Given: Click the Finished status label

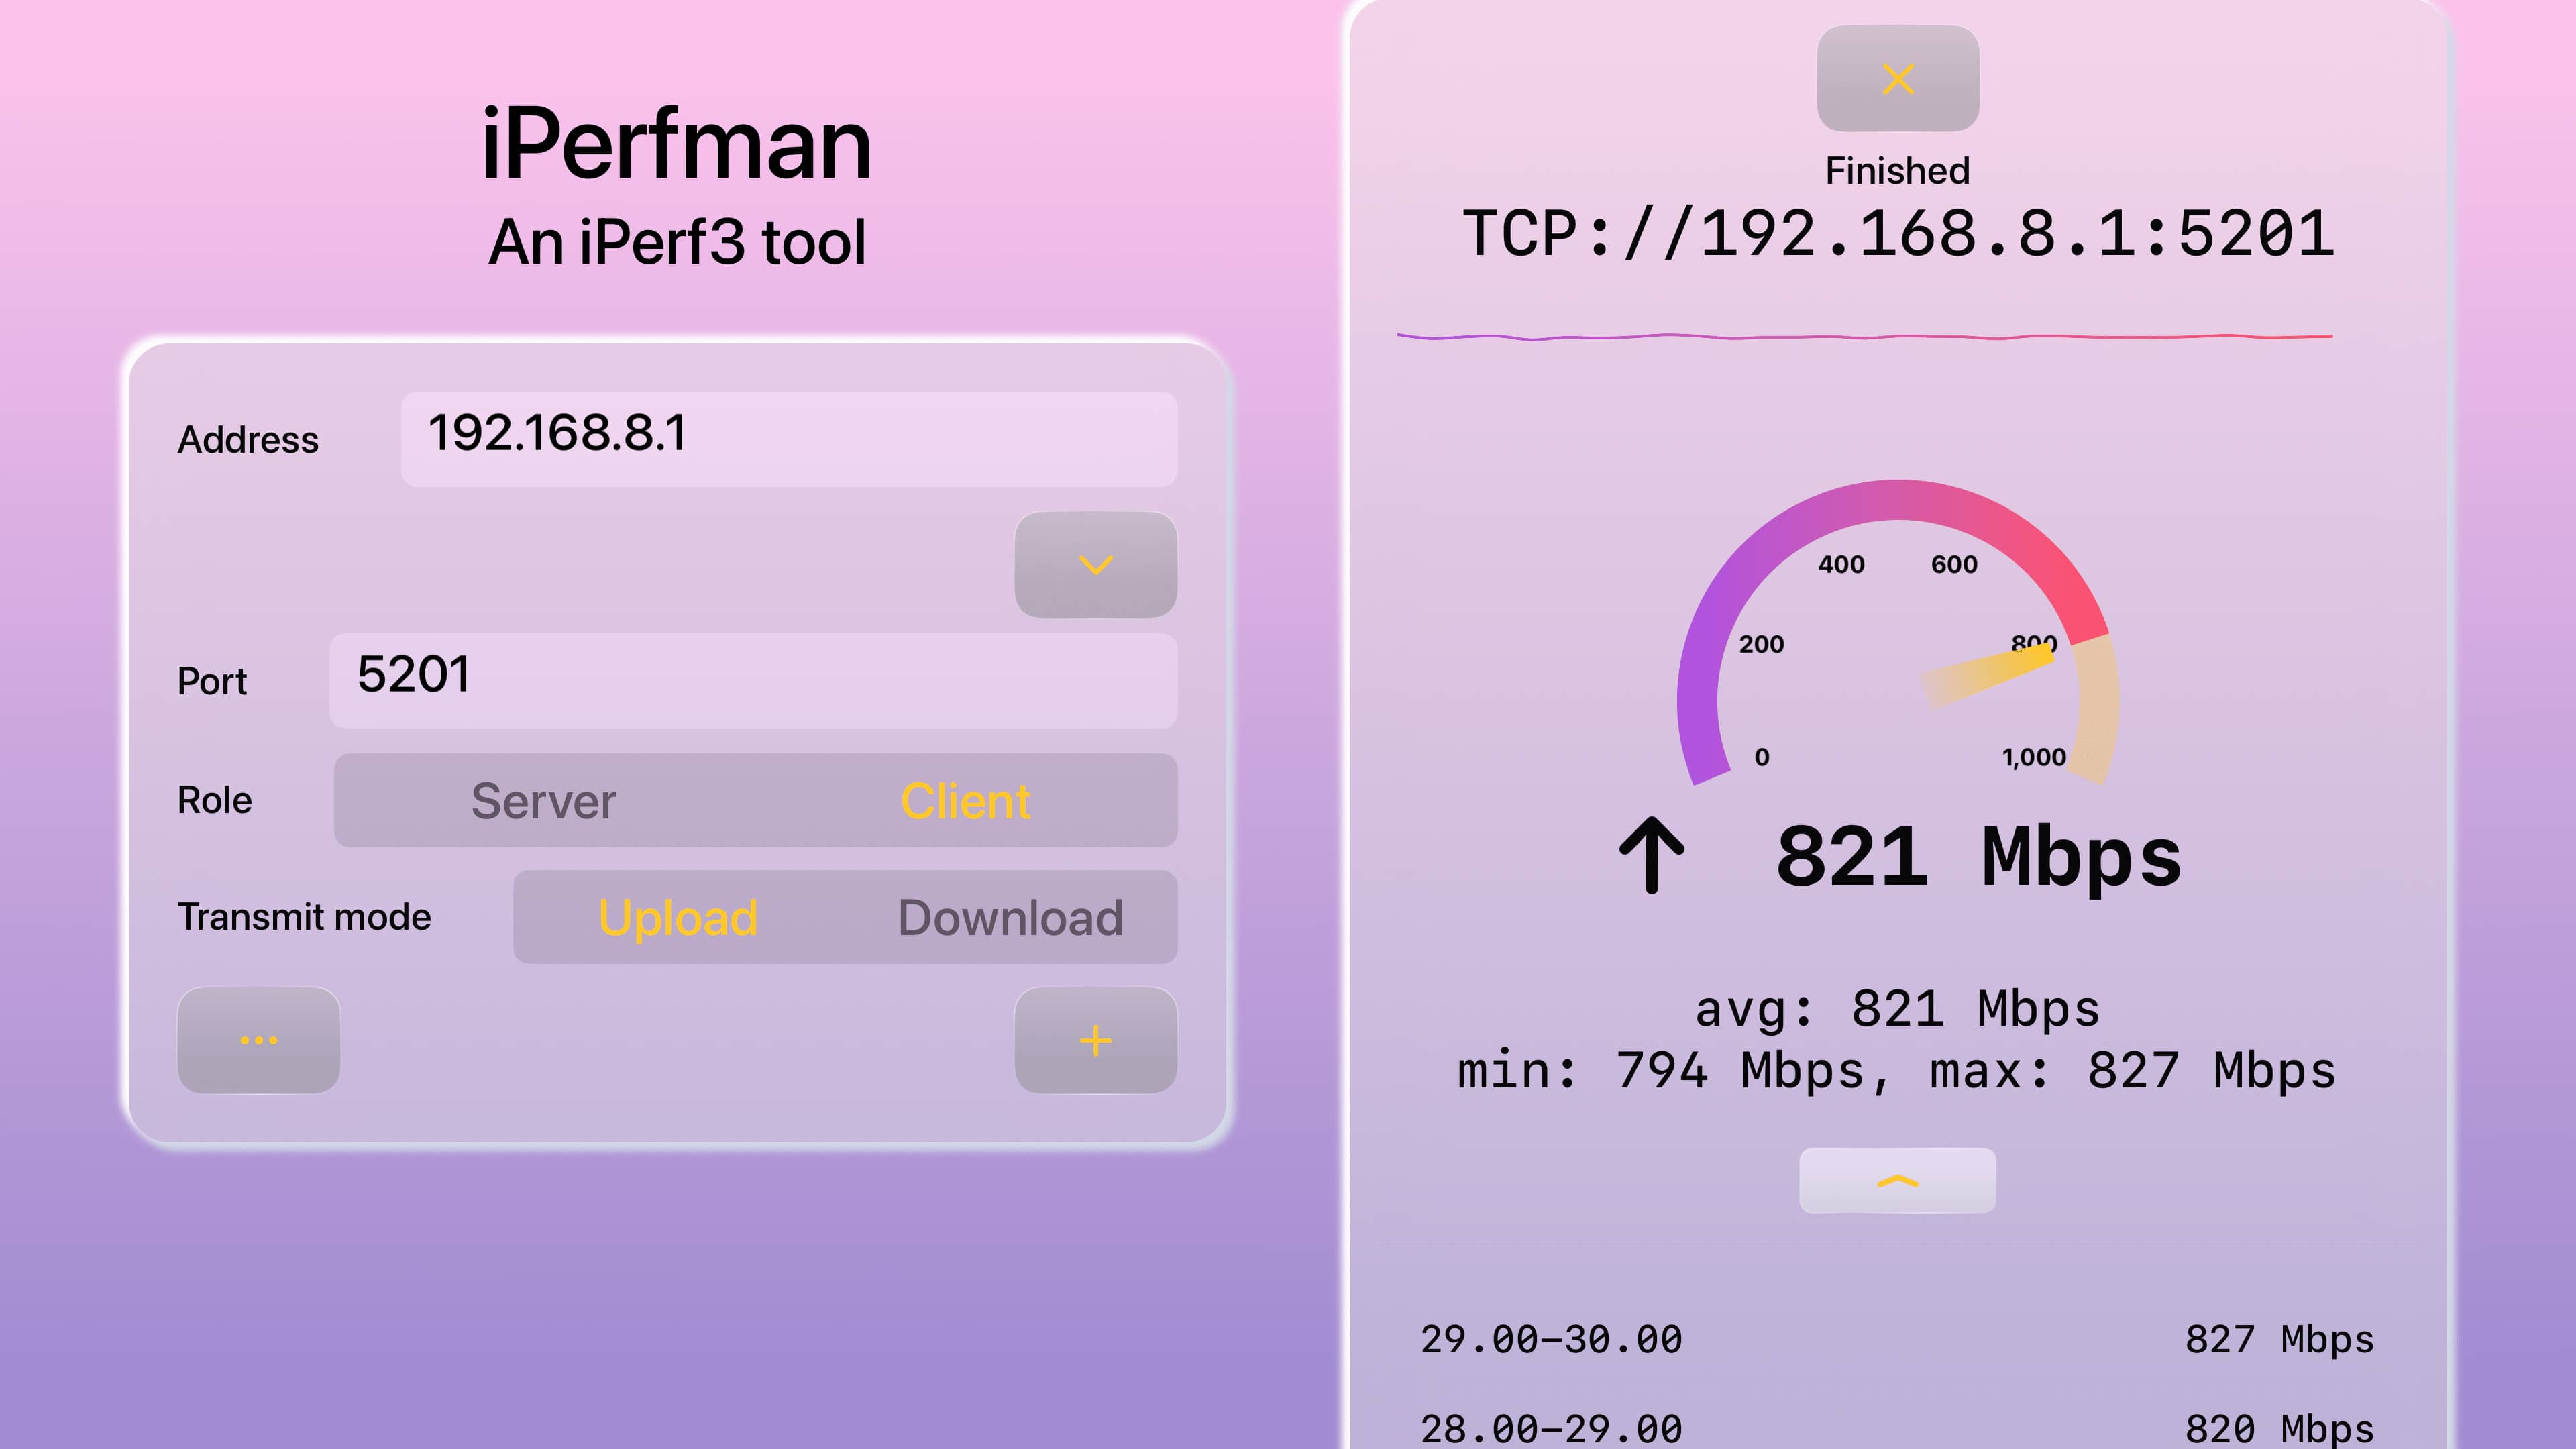Looking at the screenshot, I should (1897, 171).
